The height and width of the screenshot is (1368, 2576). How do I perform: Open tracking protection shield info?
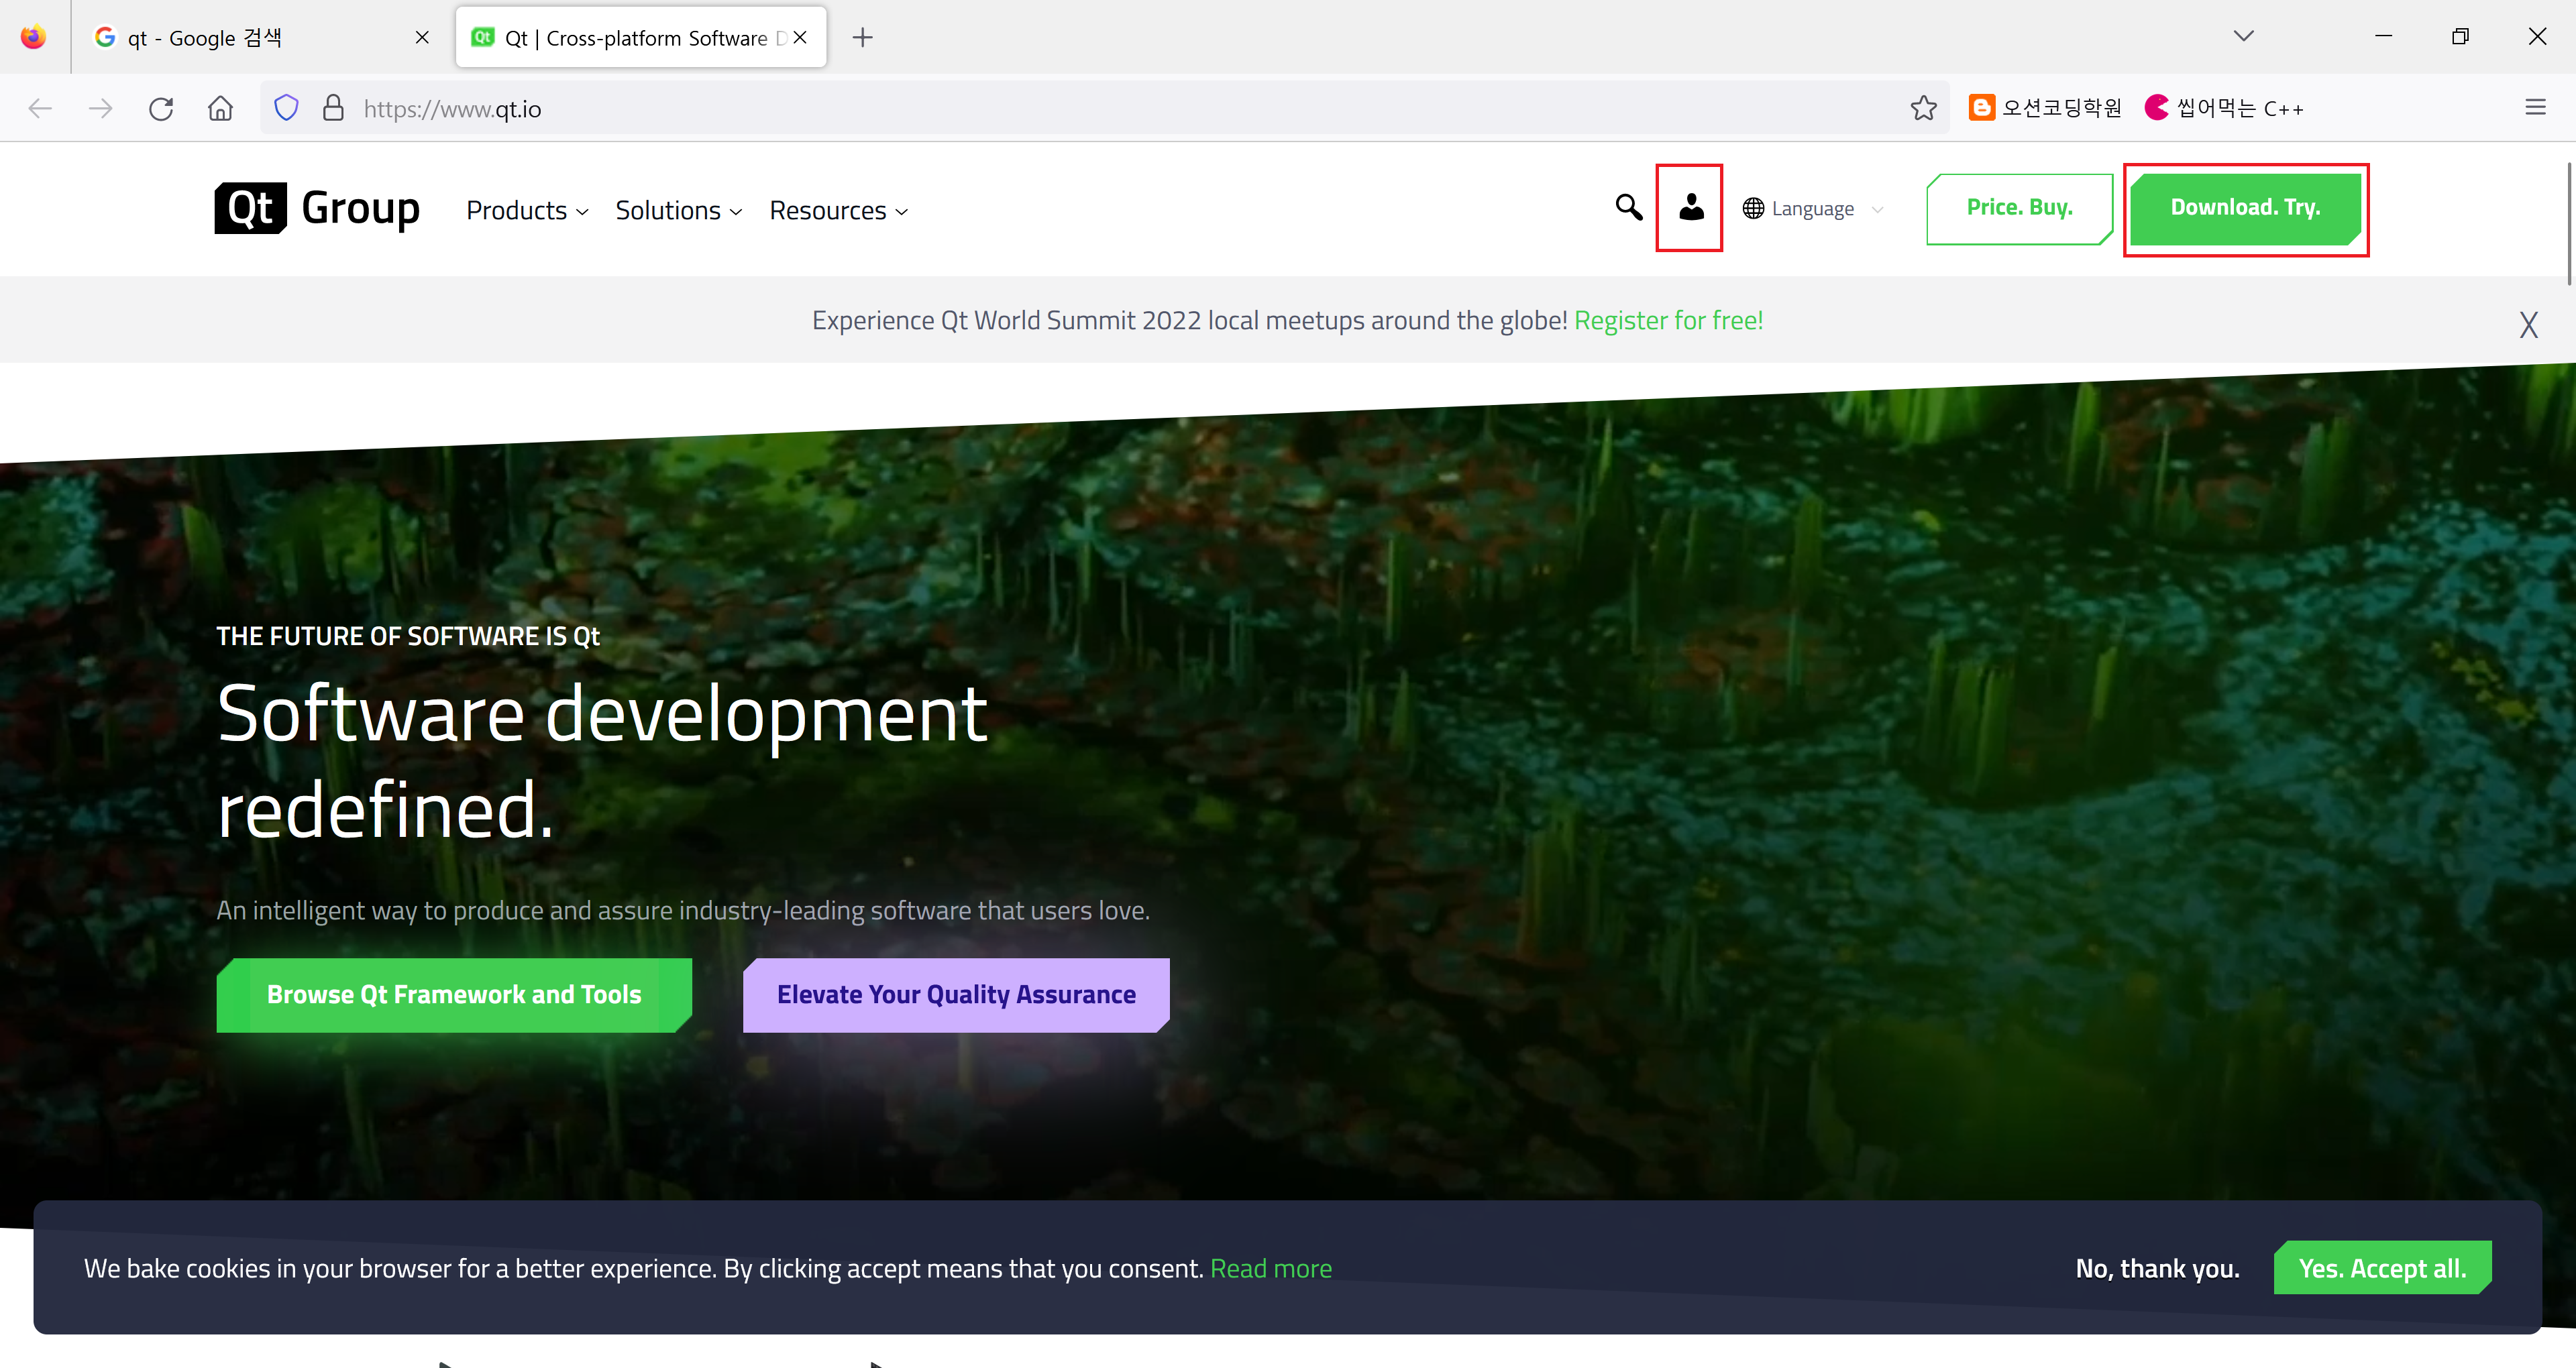[x=286, y=108]
